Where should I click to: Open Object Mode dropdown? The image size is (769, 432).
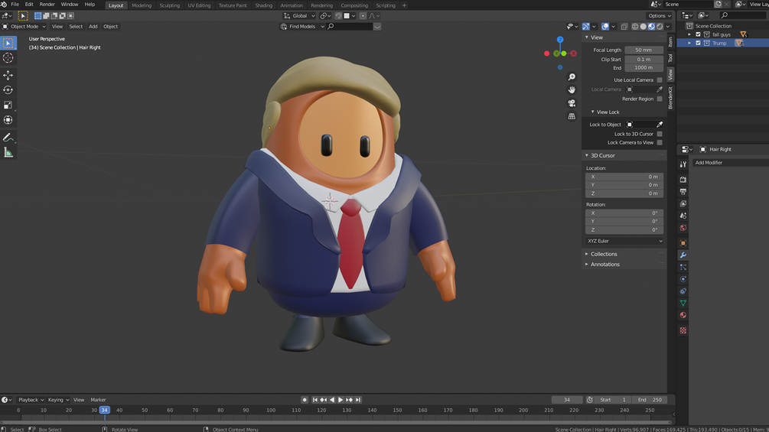tap(24, 27)
